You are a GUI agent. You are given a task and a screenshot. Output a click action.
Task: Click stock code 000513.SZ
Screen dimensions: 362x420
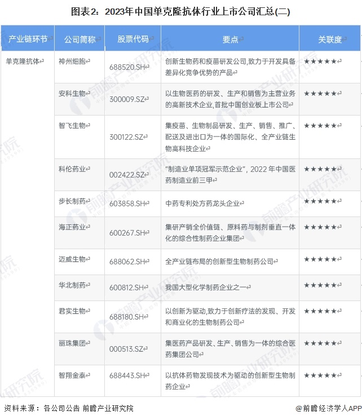point(126,349)
